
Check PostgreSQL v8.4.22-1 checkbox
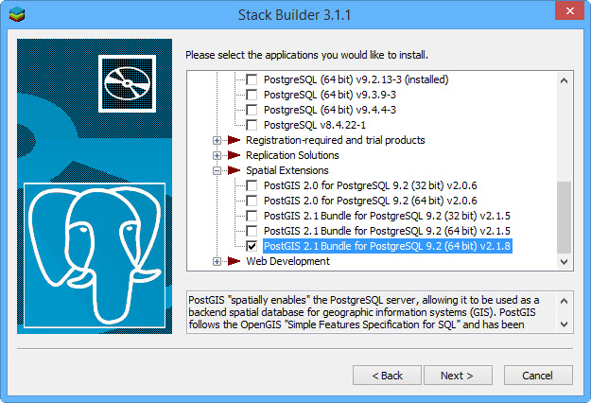(252, 125)
